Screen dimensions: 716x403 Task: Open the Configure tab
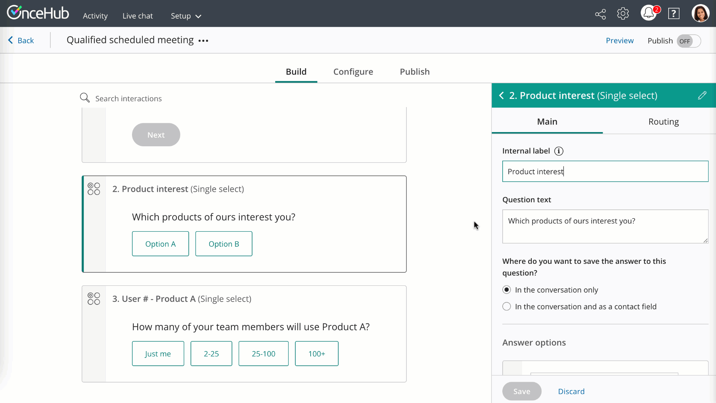(x=353, y=72)
